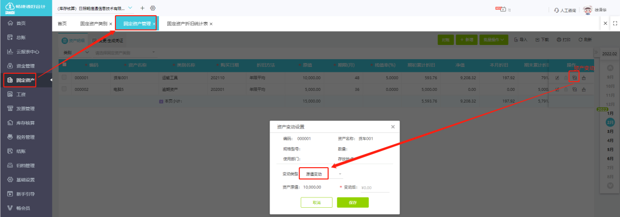Open the 变动类型 dropdown in the dialog

pyautogui.click(x=321, y=174)
